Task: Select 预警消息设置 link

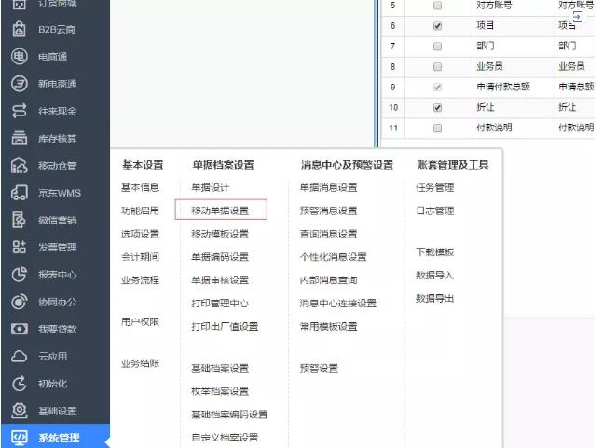Action: [x=328, y=210]
